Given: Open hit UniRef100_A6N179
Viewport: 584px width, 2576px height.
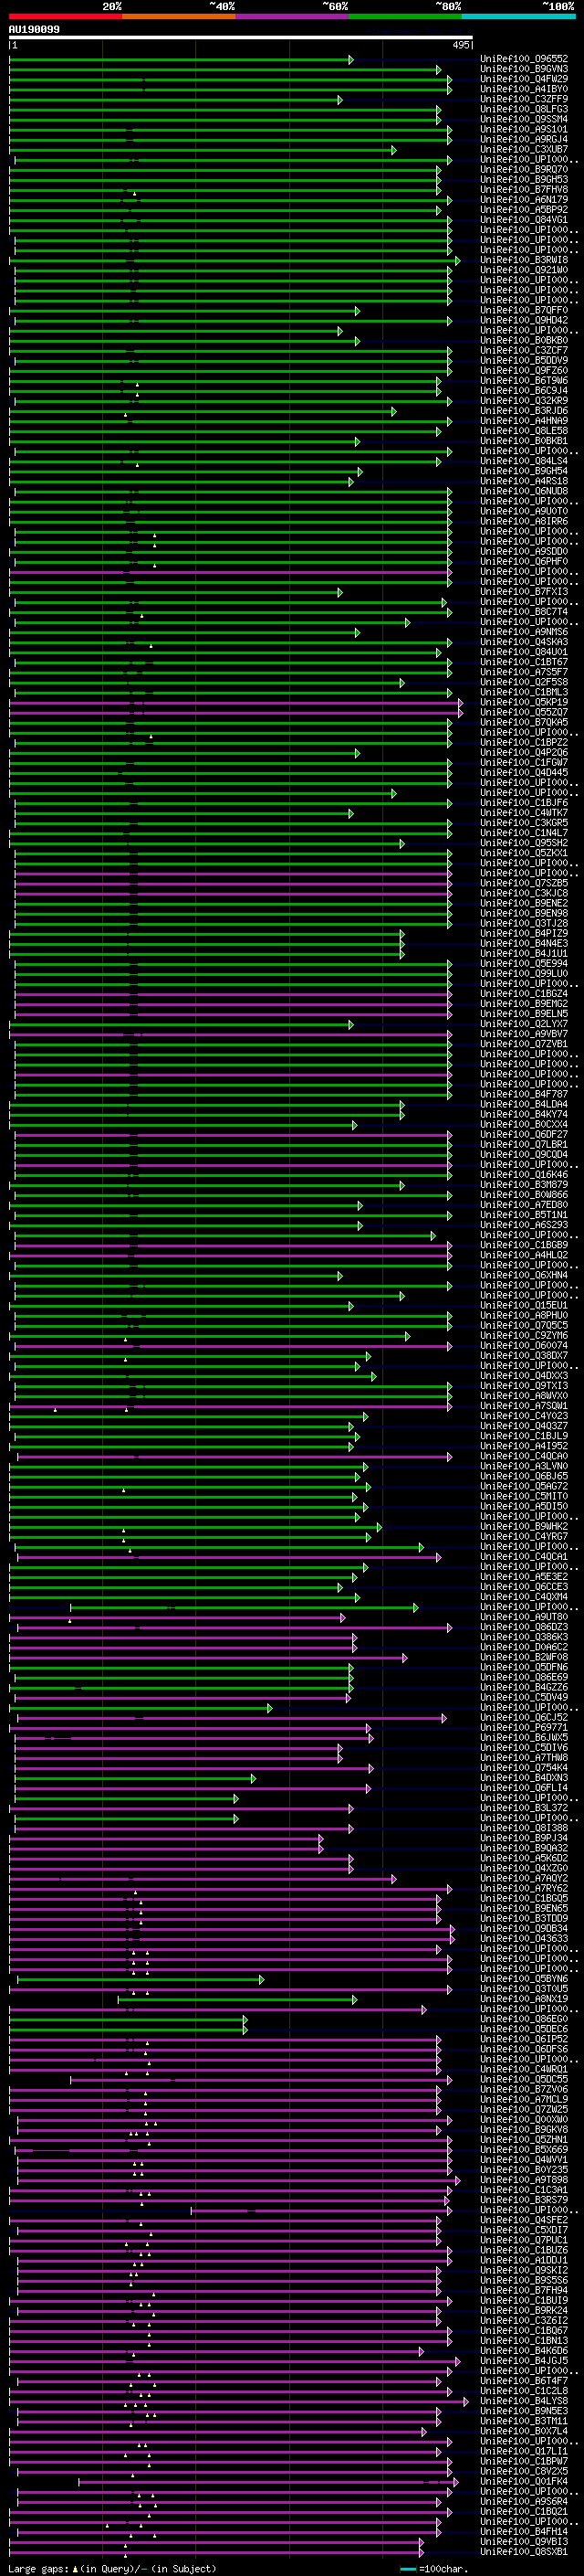Looking at the screenshot, I should pyautogui.click(x=524, y=200).
